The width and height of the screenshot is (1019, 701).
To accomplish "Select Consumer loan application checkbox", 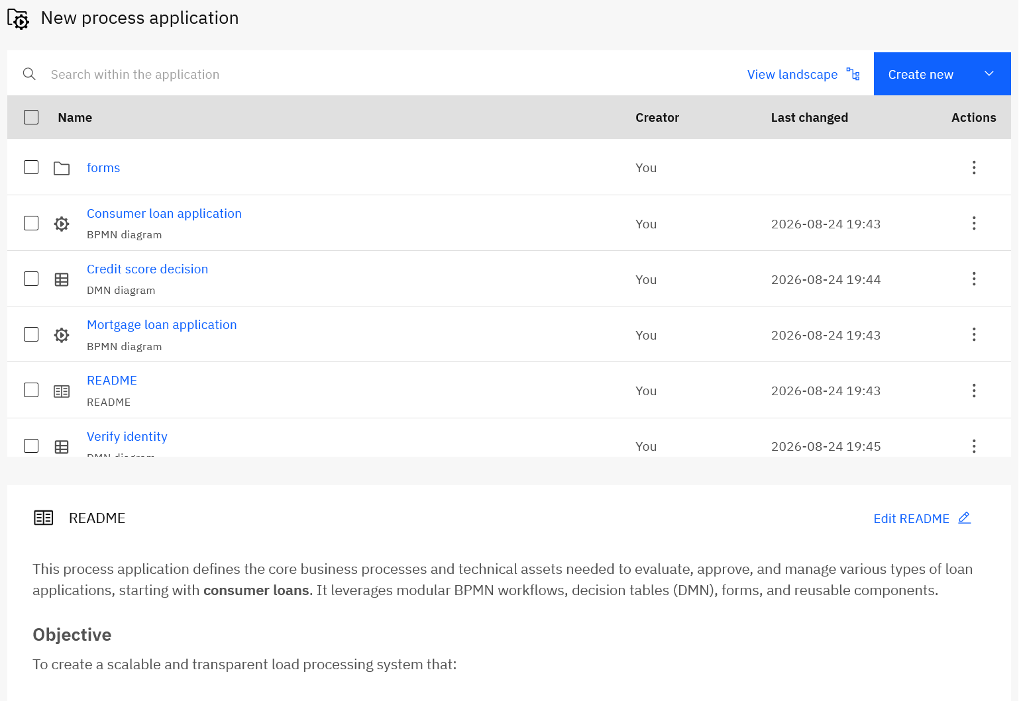I will 31,223.
